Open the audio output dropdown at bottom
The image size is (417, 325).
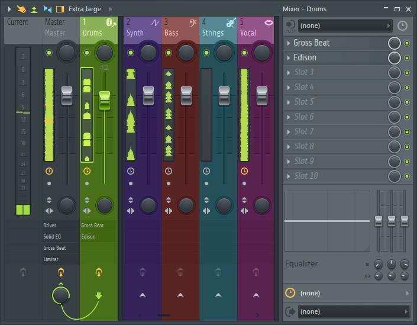(354, 311)
